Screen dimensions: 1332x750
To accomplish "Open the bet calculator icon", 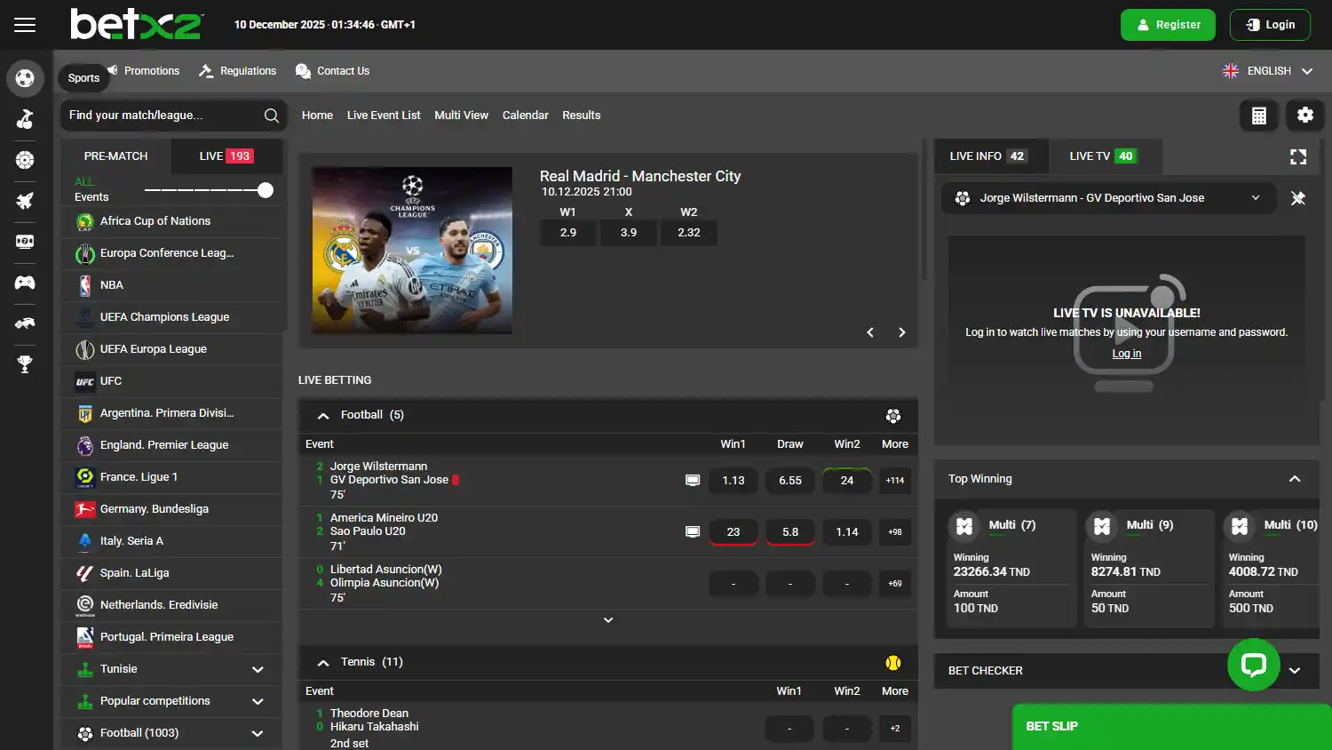I will 1259,116.
